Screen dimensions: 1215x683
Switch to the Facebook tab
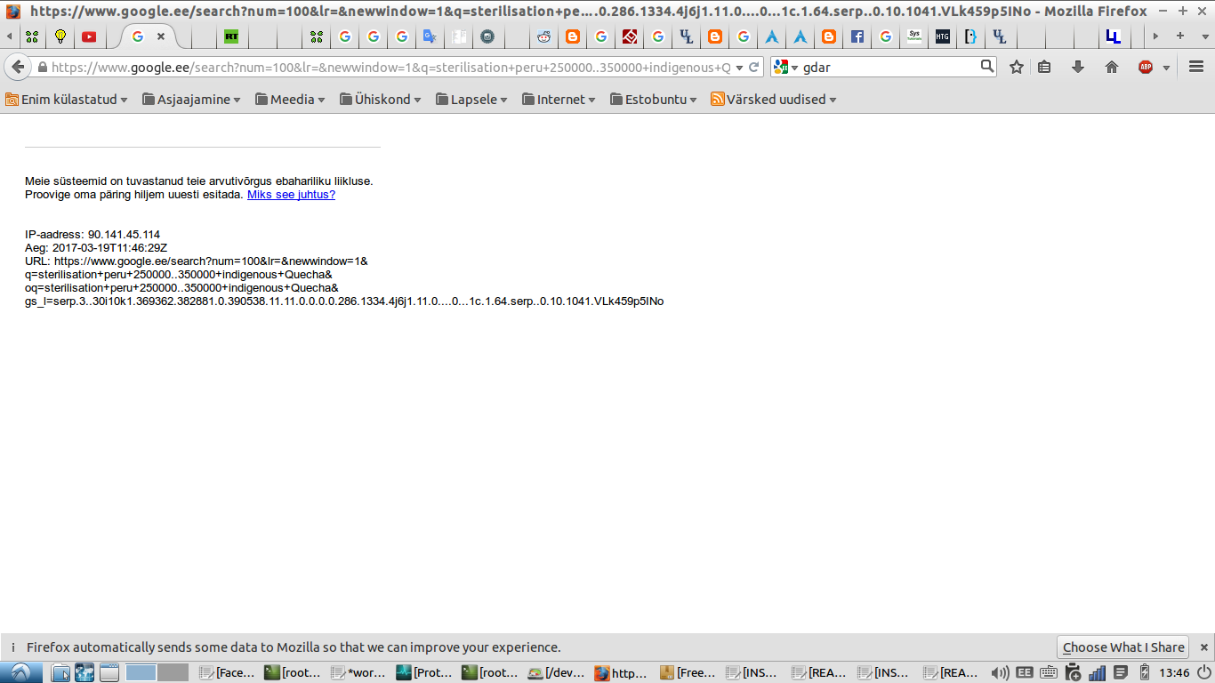[857, 36]
